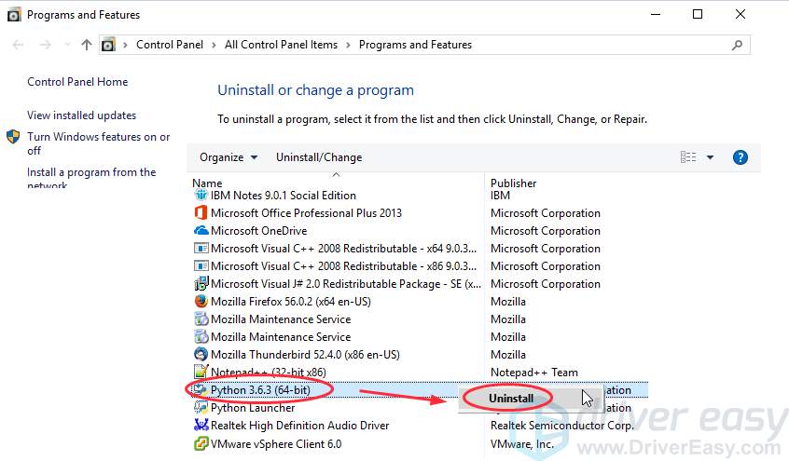789x461 pixels.
Task: Click the Microsoft OneDrive cloud icon
Action: point(201,231)
